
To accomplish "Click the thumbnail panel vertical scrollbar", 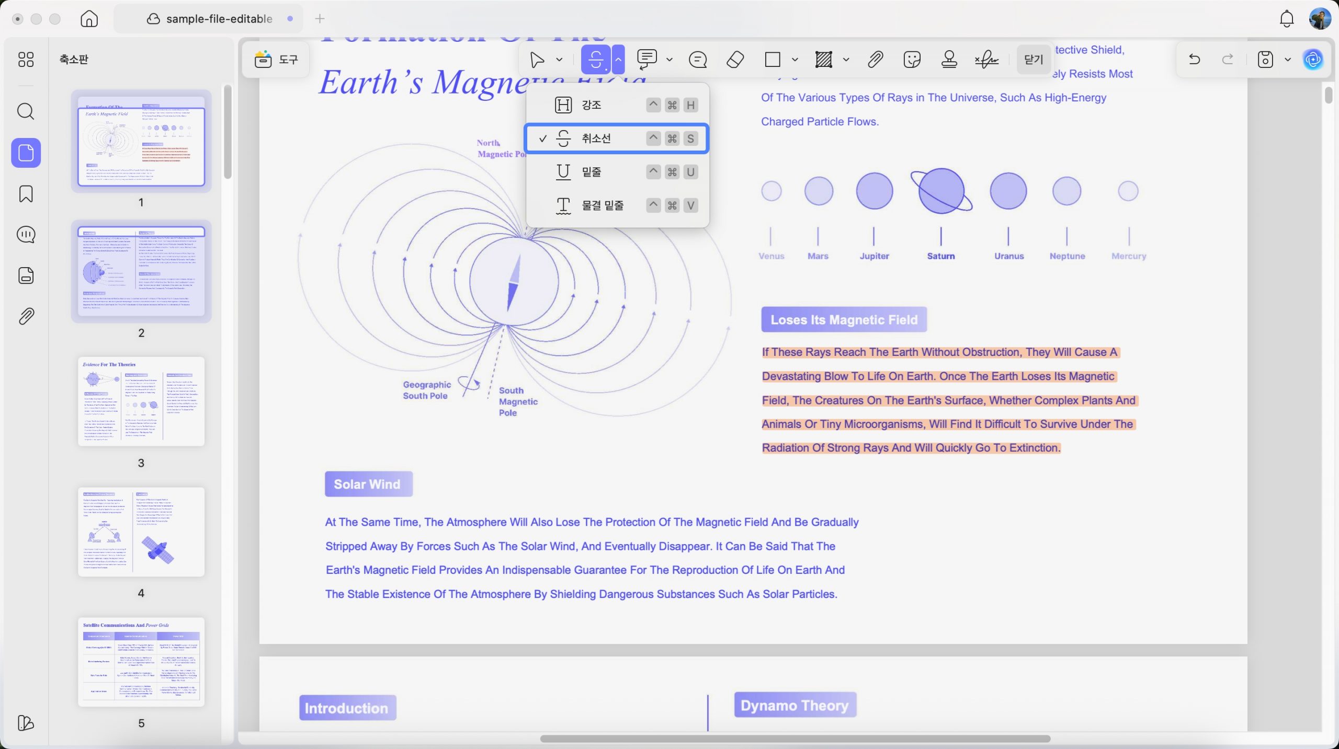I will 228,132.
